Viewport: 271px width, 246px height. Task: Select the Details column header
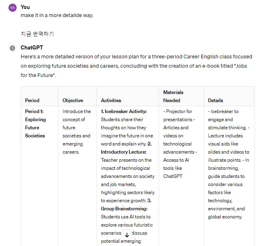click(x=215, y=101)
